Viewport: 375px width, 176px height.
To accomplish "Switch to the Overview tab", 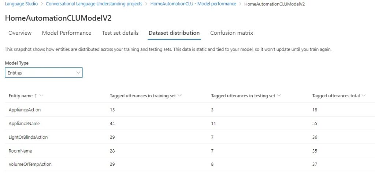I will [20, 33].
